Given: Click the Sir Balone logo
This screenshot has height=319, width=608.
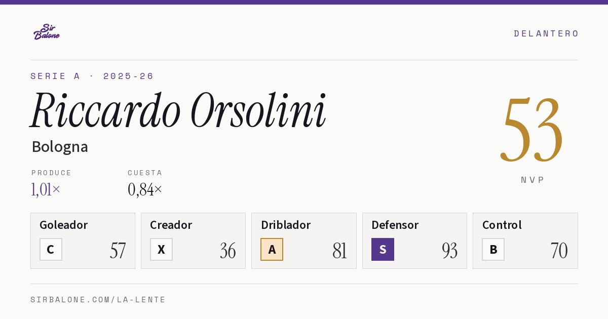Looking at the screenshot, I should click(x=47, y=32).
